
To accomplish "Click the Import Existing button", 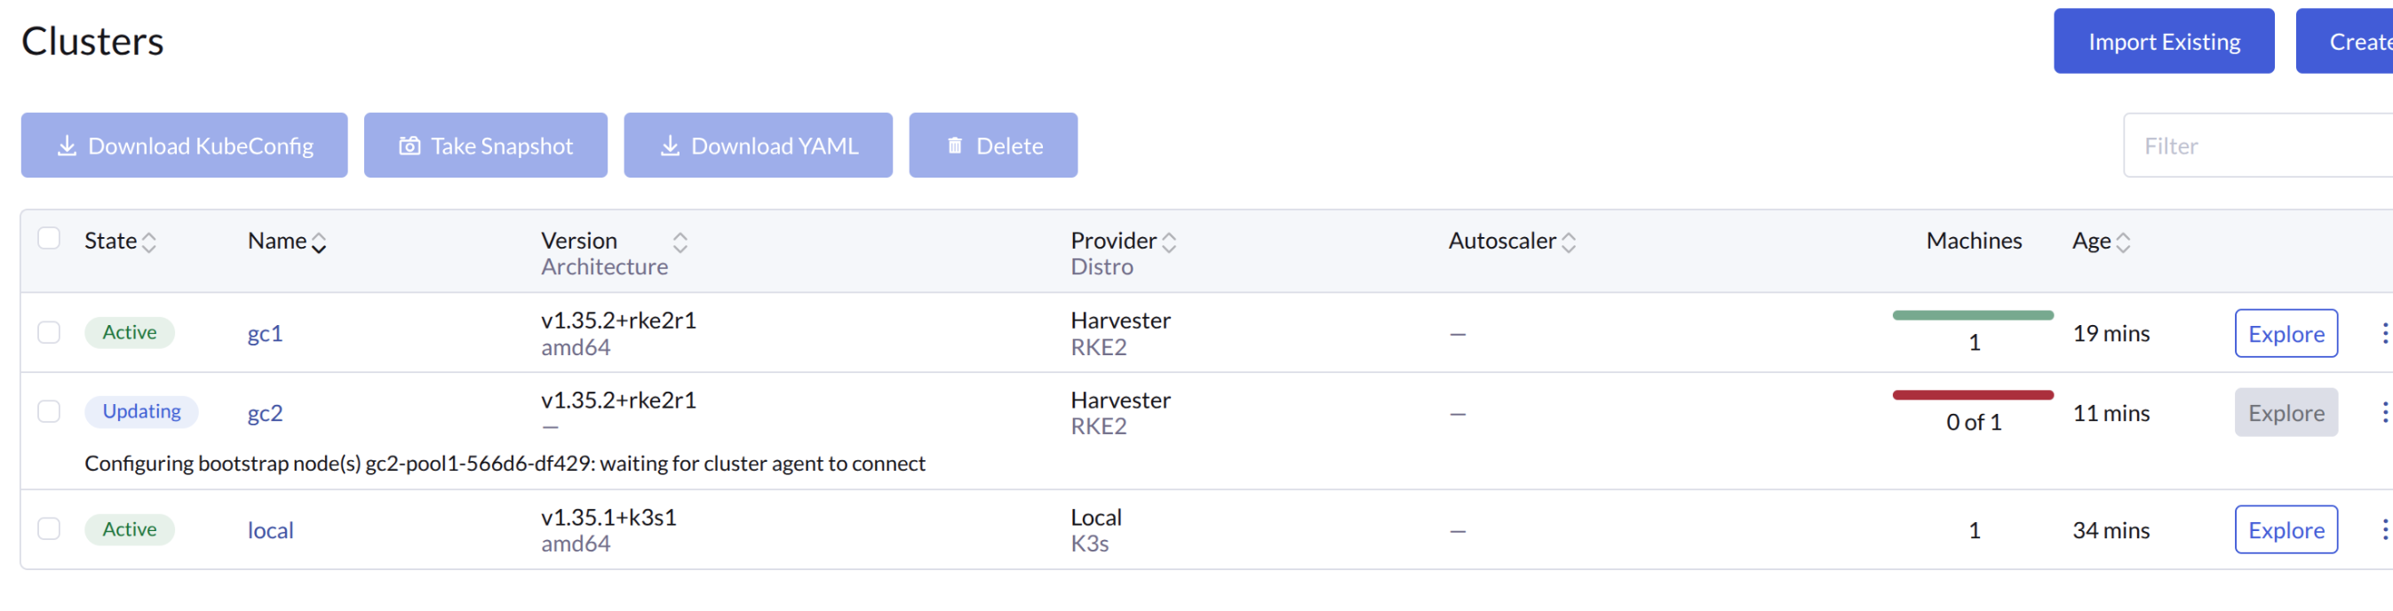I will [2163, 42].
